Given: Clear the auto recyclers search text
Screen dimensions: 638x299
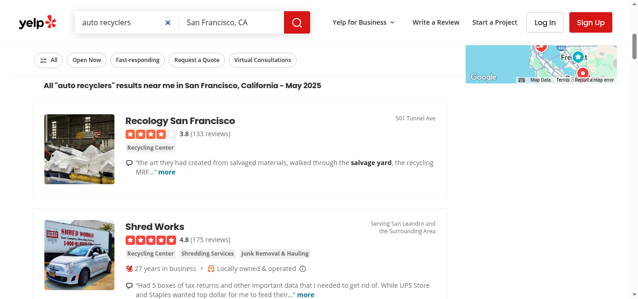Looking at the screenshot, I should 168,22.
